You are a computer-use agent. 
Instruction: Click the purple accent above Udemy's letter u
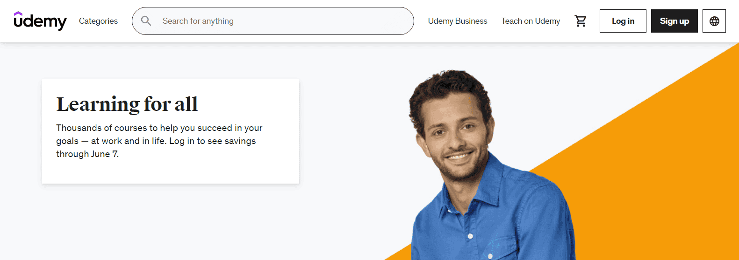tap(18, 14)
